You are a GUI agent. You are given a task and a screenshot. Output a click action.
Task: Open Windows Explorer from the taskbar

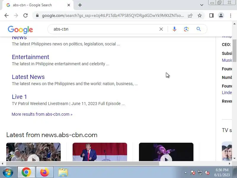click(63, 172)
